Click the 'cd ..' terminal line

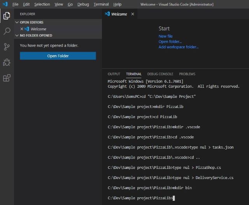coord(154,158)
